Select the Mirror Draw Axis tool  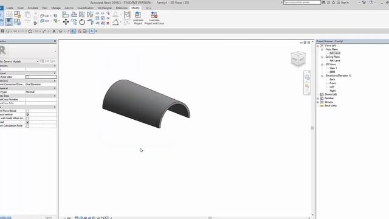(91, 15)
